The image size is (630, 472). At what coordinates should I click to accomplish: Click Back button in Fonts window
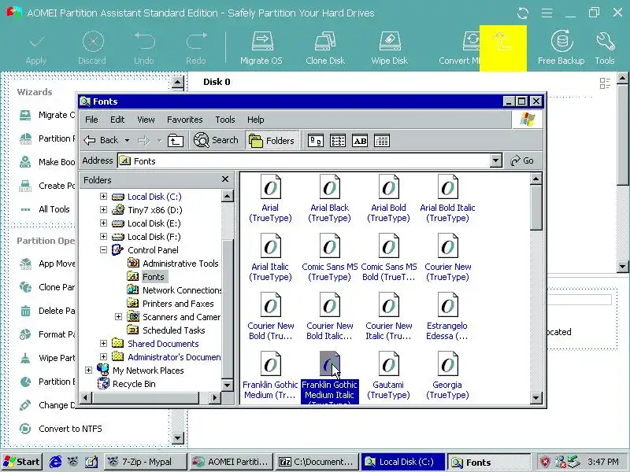point(101,140)
